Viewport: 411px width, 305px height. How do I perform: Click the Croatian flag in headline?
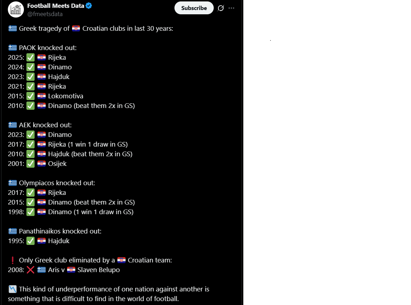coord(76,28)
